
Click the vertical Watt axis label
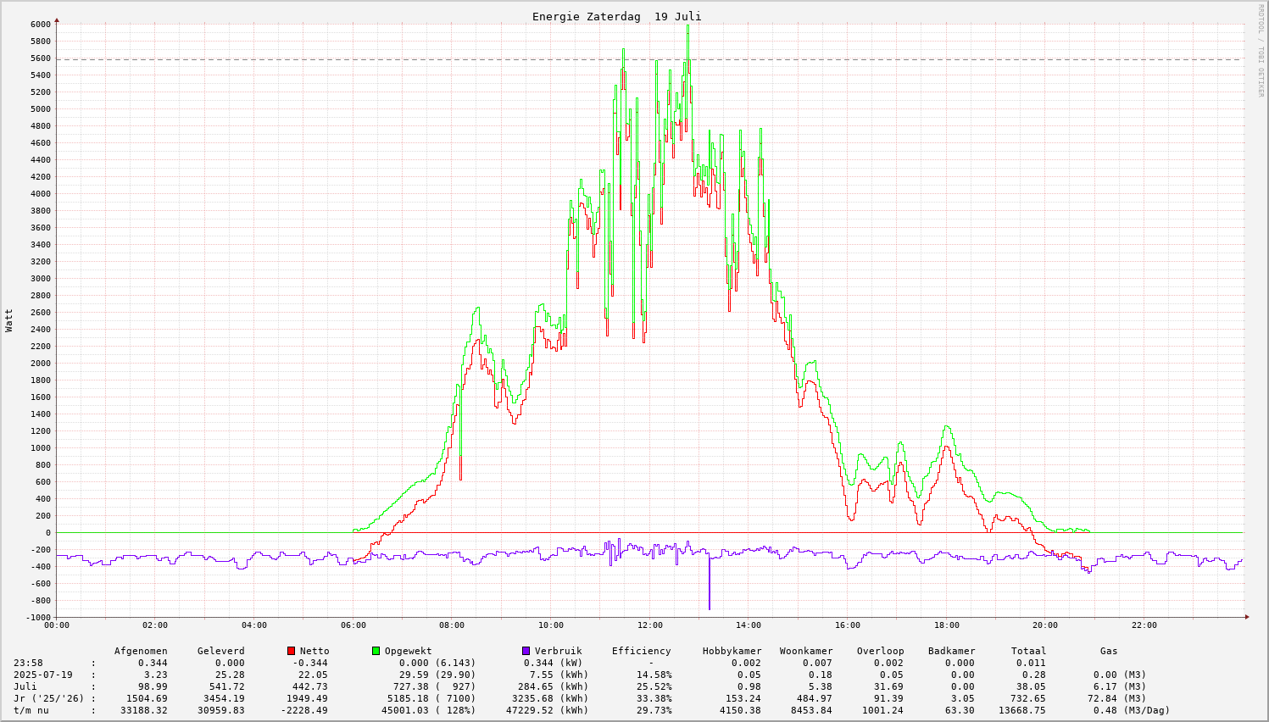[x=9, y=320]
